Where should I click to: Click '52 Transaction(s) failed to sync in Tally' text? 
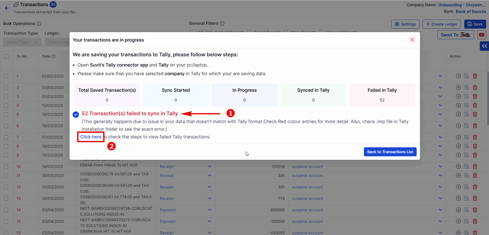pos(130,113)
